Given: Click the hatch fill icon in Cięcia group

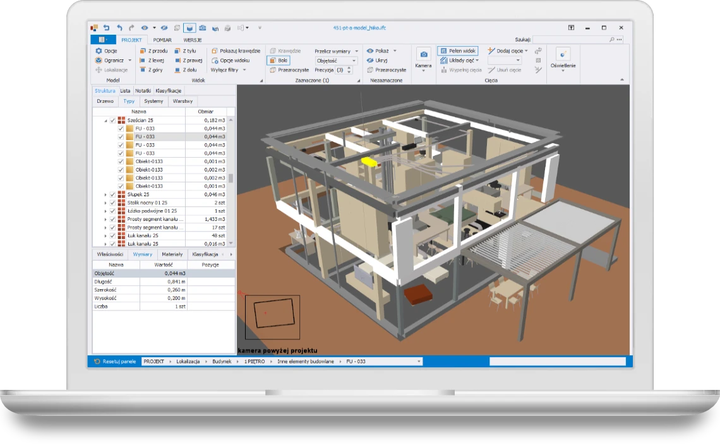Looking at the screenshot, I should [x=538, y=60].
